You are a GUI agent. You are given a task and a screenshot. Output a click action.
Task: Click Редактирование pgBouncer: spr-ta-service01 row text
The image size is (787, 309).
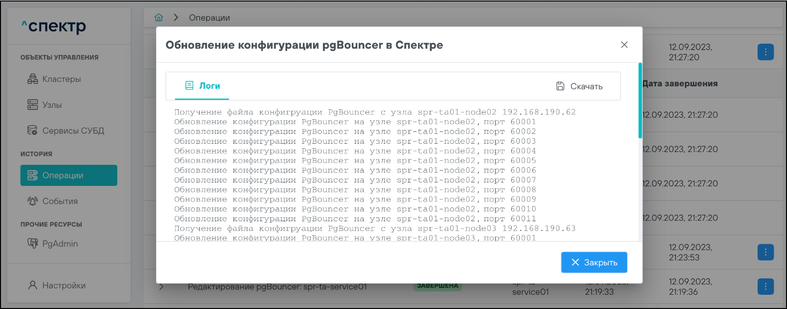pos(277,287)
